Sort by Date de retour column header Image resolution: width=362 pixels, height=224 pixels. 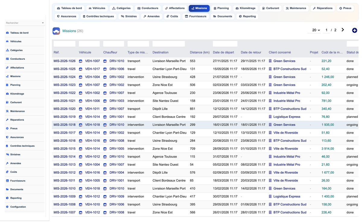click(x=251, y=52)
